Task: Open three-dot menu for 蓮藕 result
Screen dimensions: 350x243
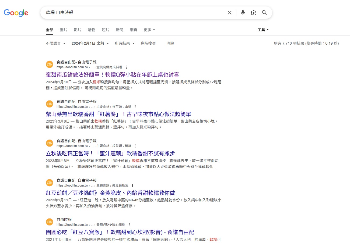Action: (x=135, y=146)
